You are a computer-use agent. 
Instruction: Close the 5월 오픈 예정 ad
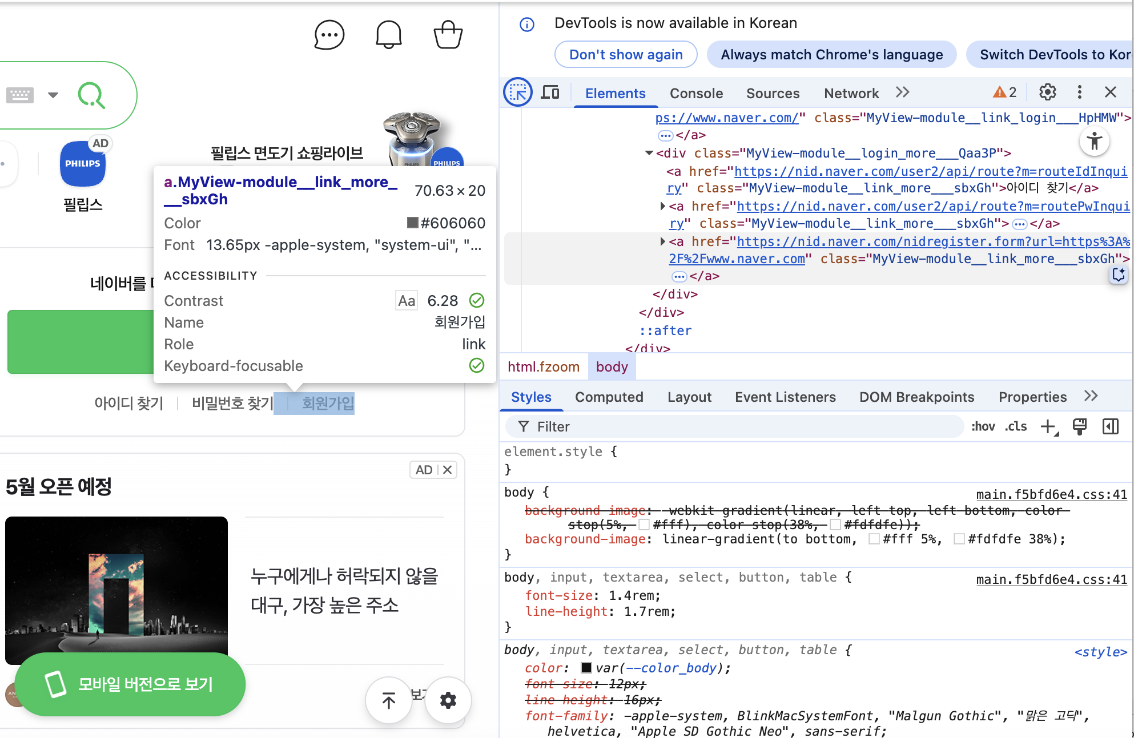[x=448, y=470]
